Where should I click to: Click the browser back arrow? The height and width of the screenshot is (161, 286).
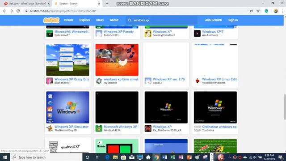(x=4, y=11)
